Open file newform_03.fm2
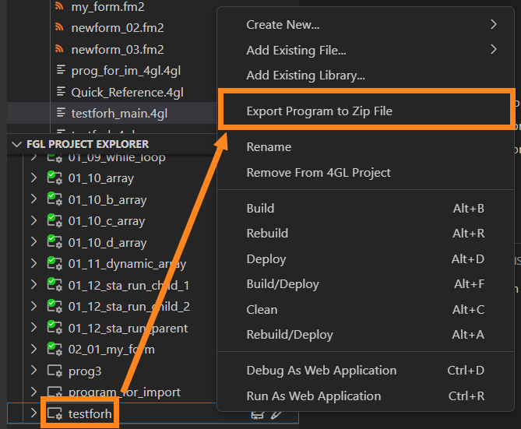Viewport: 521px width, 429px height. coord(118,50)
